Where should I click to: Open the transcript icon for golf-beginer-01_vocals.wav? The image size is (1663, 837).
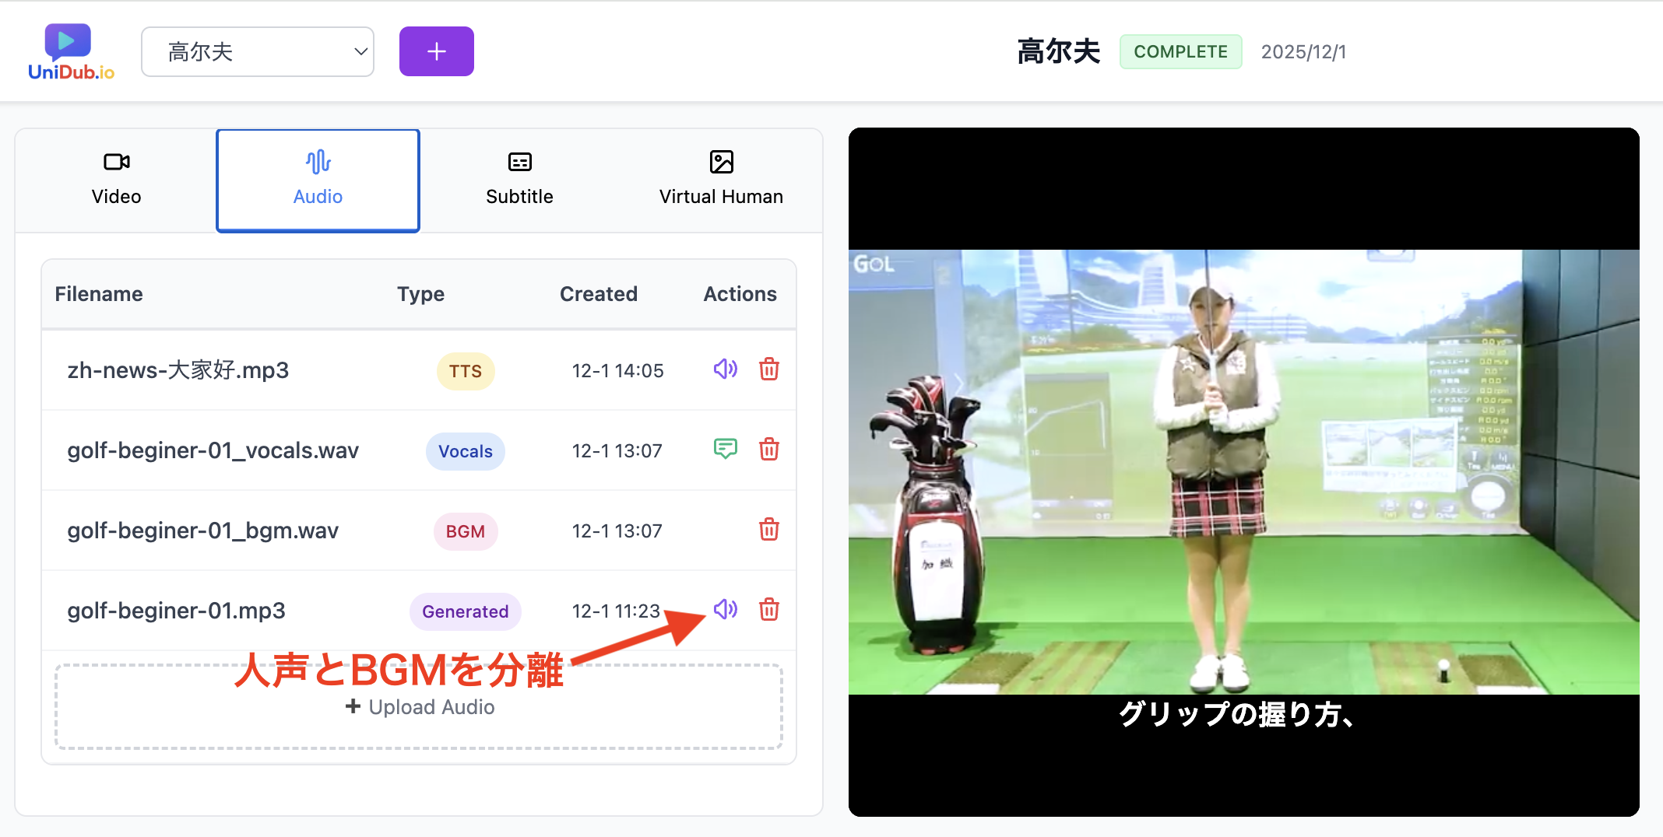(725, 450)
